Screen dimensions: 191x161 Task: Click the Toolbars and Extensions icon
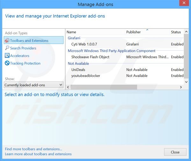(x=7, y=40)
